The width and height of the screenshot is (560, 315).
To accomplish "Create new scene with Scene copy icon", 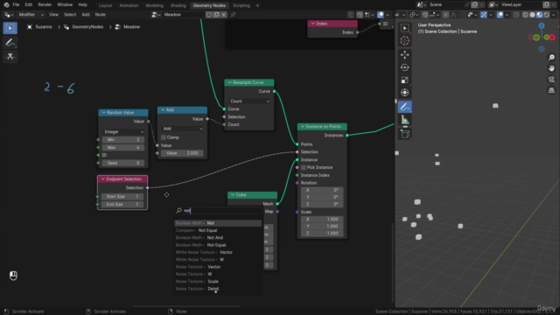I will 474,4.
